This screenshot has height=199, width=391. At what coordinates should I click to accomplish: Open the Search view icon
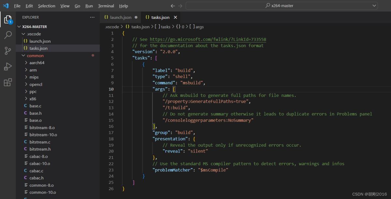click(8, 35)
